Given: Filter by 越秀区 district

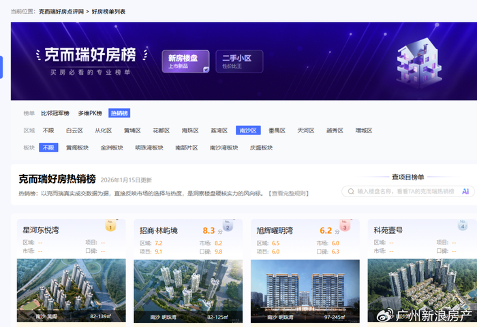Looking at the screenshot, I should (x=335, y=131).
